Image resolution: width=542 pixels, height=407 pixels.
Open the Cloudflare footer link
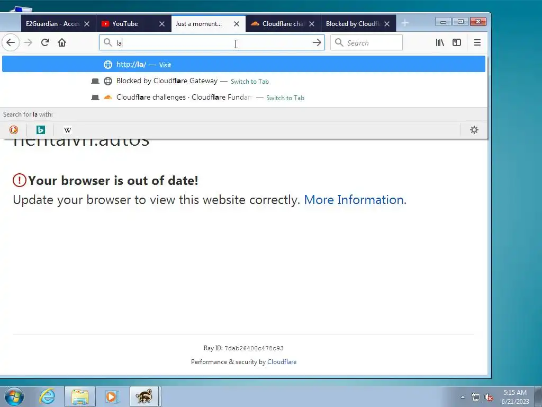coord(282,361)
